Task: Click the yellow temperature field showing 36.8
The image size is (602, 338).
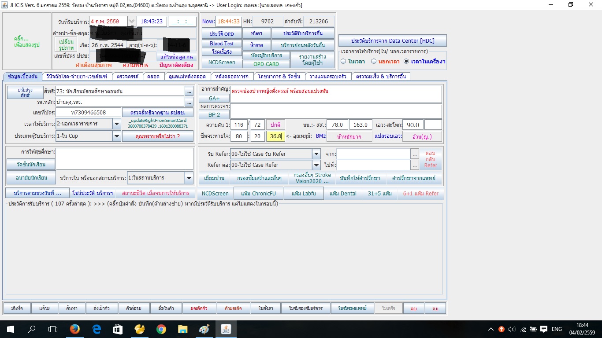Action: pos(275,136)
